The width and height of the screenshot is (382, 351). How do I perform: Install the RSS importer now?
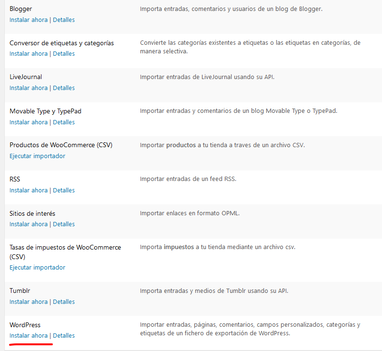pyautogui.click(x=29, y=190)
